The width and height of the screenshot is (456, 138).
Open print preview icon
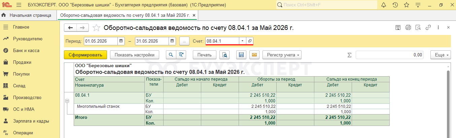click(x=224, y=55)
